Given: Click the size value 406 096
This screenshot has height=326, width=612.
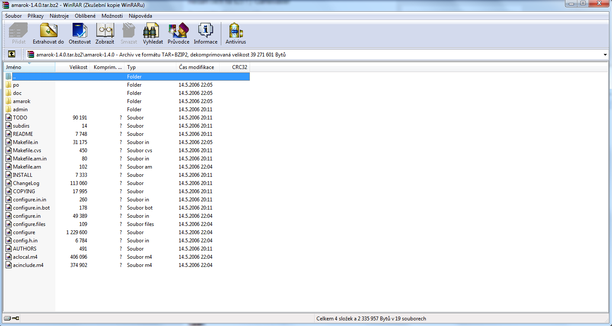Looking at the screenshot, I should point(79,257).
